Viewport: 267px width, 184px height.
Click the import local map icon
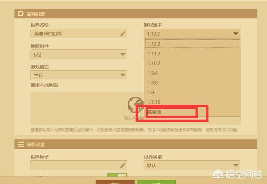coord(136,105)
